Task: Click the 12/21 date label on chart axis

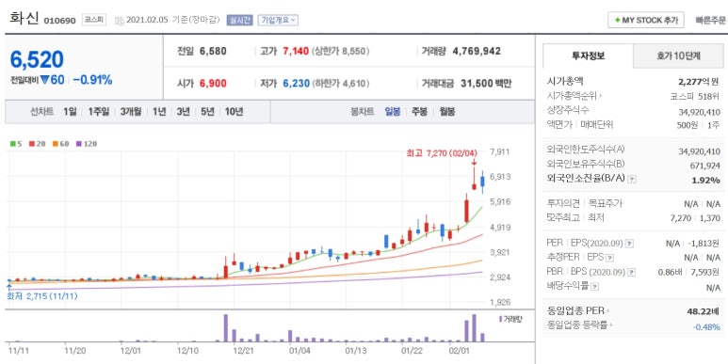Action: (x=244, y=351)
